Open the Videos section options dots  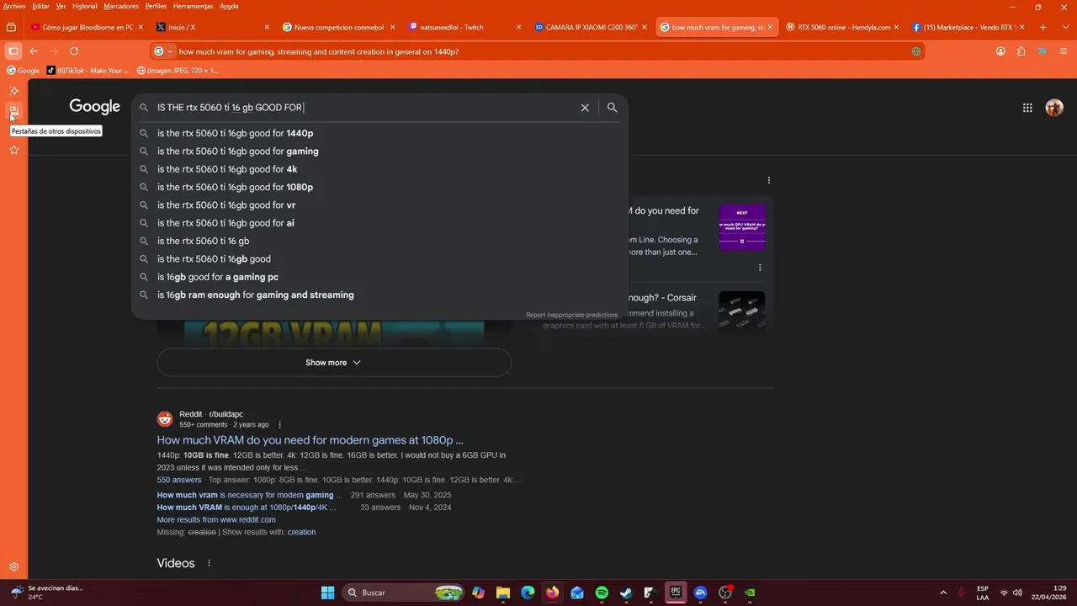tap(209, 563)
